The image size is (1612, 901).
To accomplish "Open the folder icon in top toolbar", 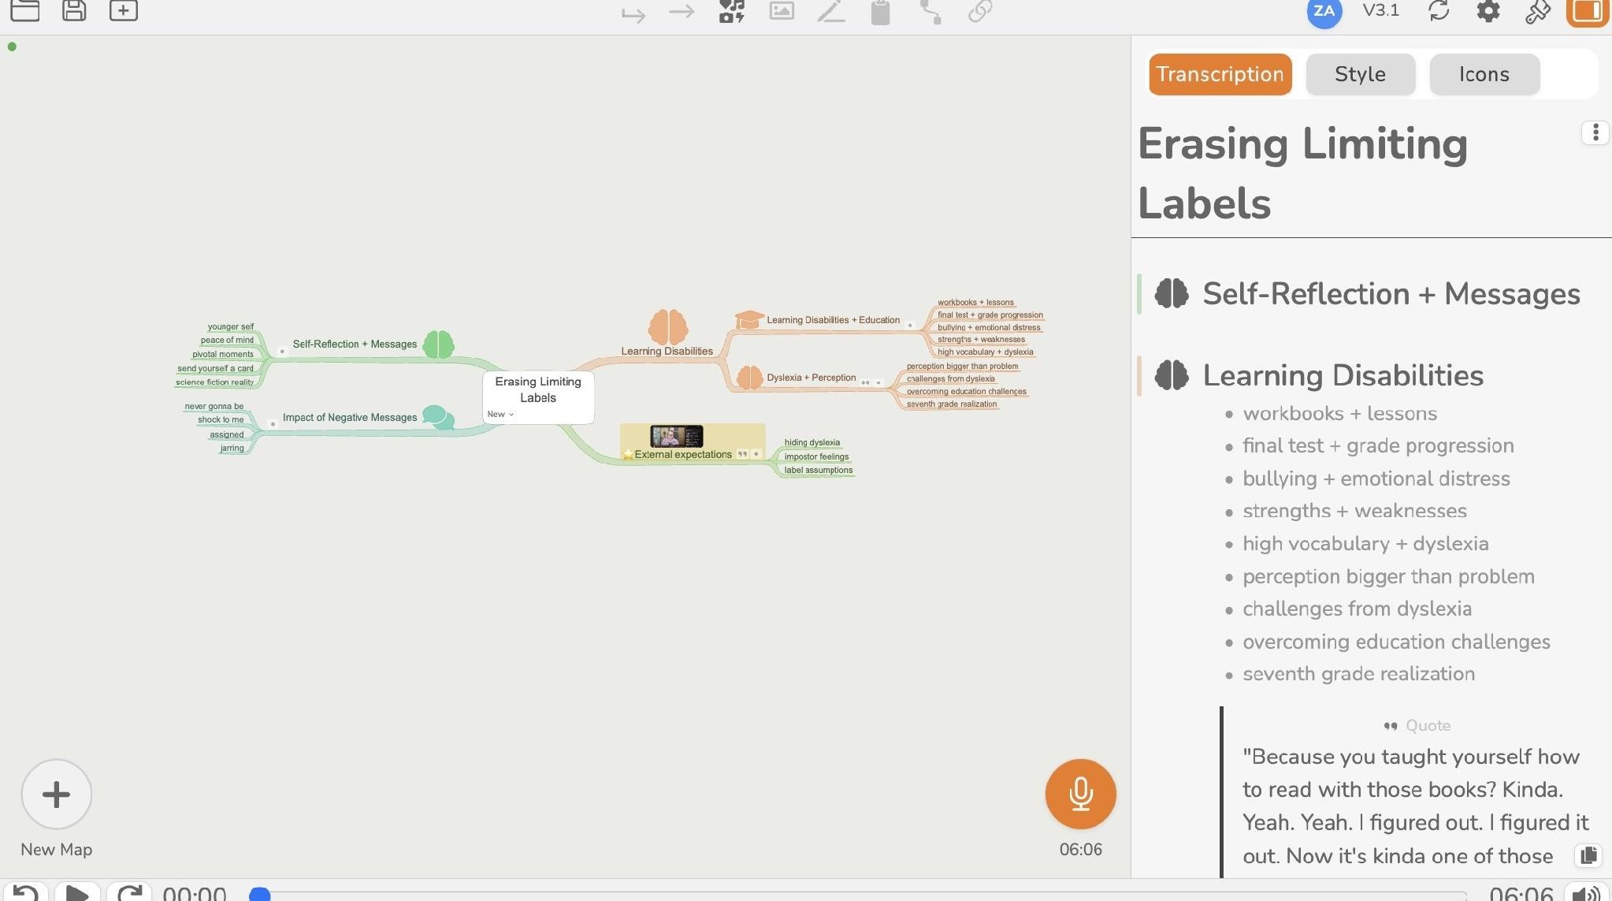I will click(x=25, y=10).
